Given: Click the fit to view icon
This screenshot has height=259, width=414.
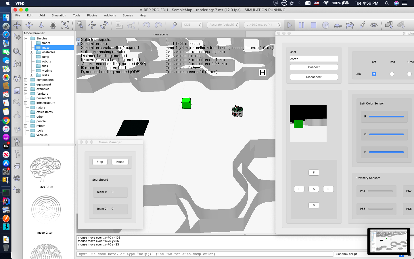Looking at the screenshot, I should (65, 25).
